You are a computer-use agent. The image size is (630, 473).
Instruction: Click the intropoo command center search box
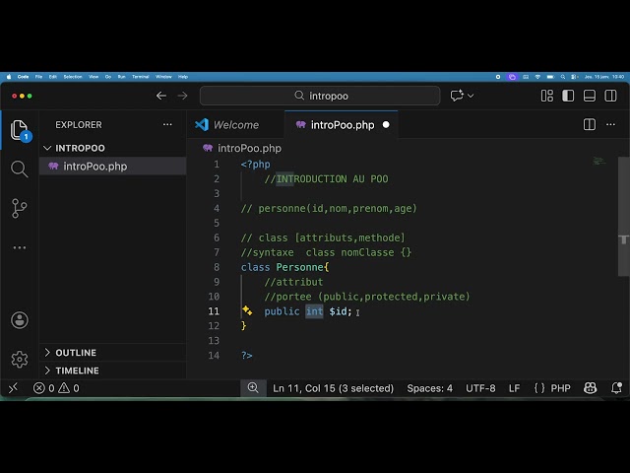320,96
